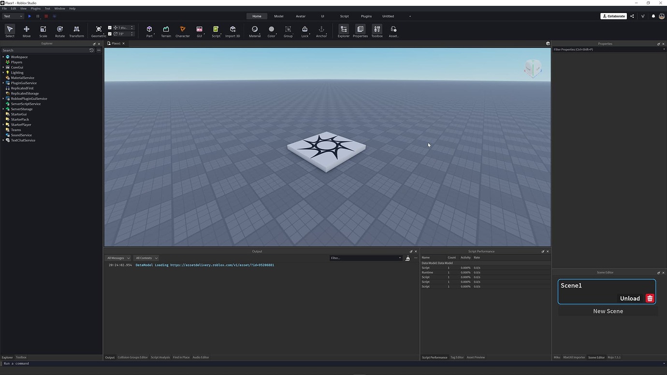This screenshot has height=375, width=667.
Task: Enable the word wrap icon in Output
Action: [407, 258]
